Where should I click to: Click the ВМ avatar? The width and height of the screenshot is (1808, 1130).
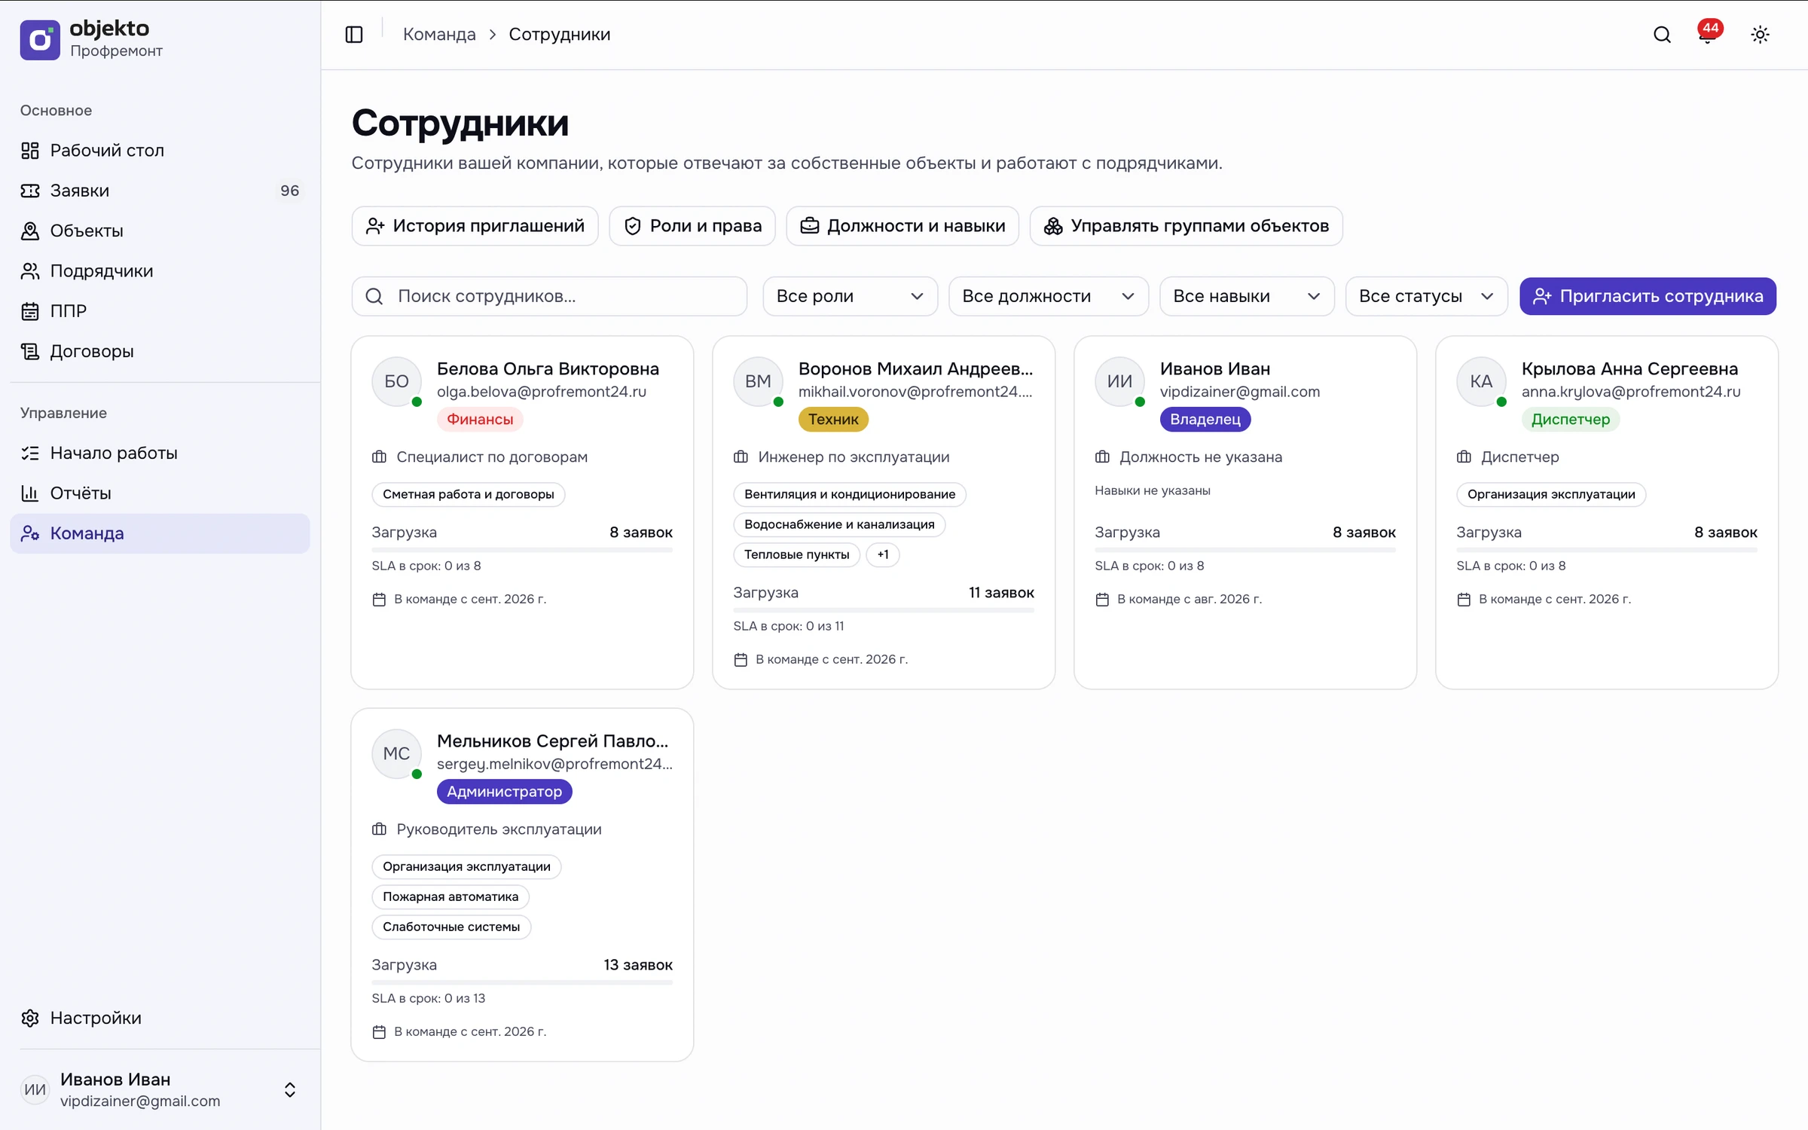758,381
